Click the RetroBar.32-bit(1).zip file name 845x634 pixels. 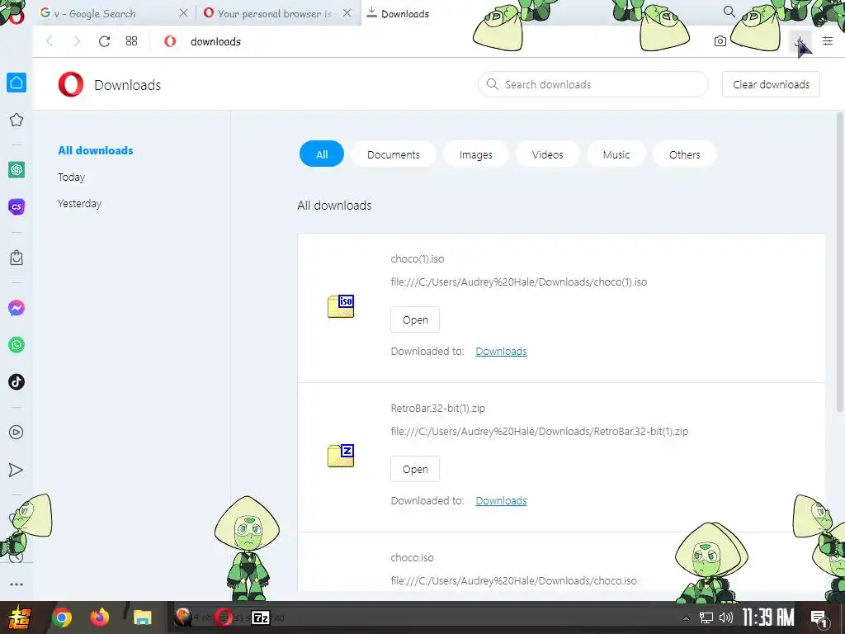[x=437, y=408]
